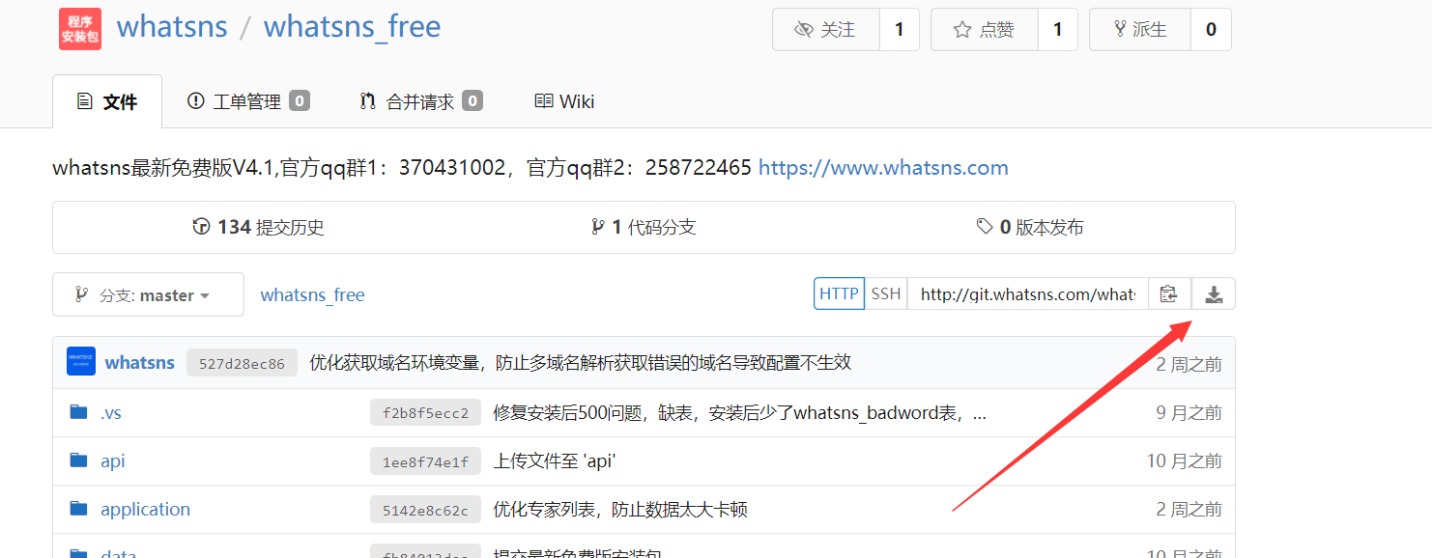This screenshot has height=558, width=1432.
Task: Open the 工单管理 issues tab
Action: coord(247,101)
